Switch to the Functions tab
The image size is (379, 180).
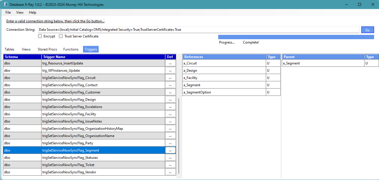(x=71, y=49)
